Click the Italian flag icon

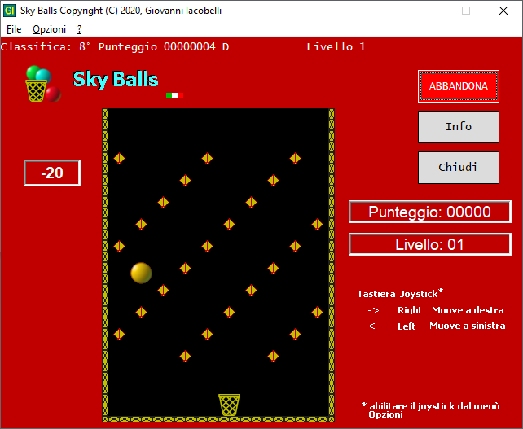pyautogui.click(x=175, y=96)
